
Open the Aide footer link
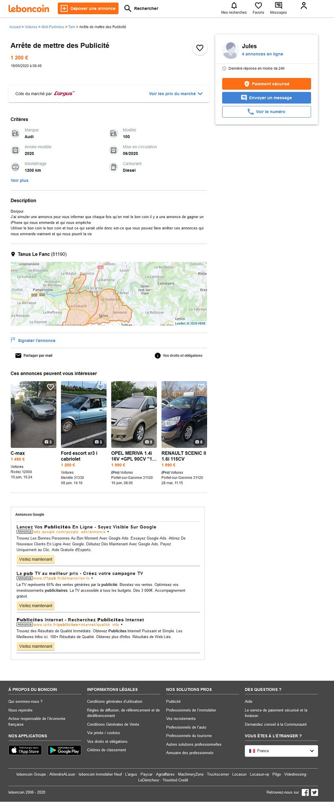(x=248, y=701)
